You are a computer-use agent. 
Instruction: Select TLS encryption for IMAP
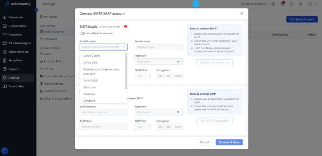[x=169, y=127]
